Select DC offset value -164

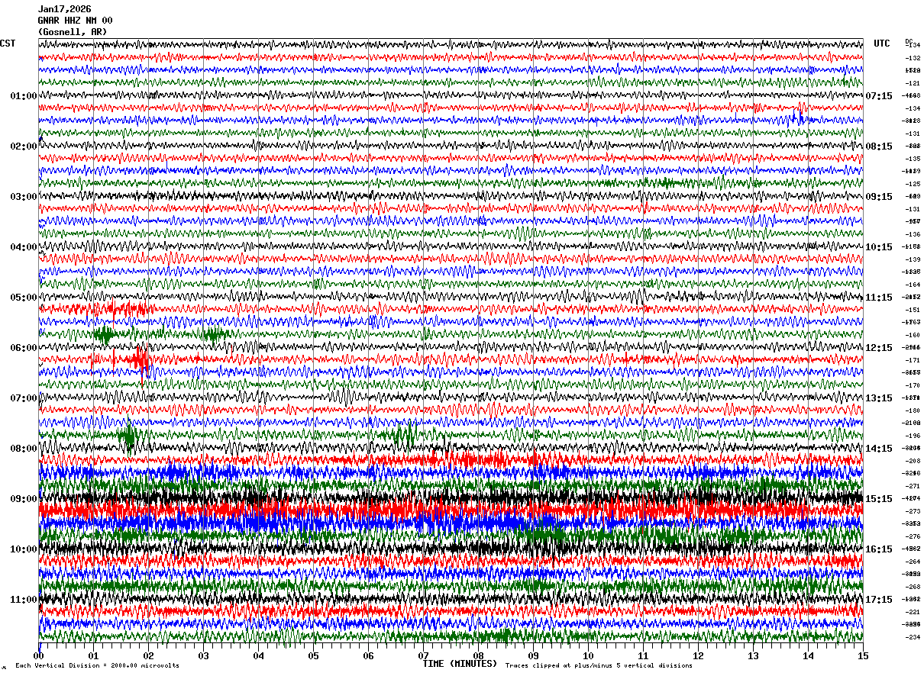(913, 285)
